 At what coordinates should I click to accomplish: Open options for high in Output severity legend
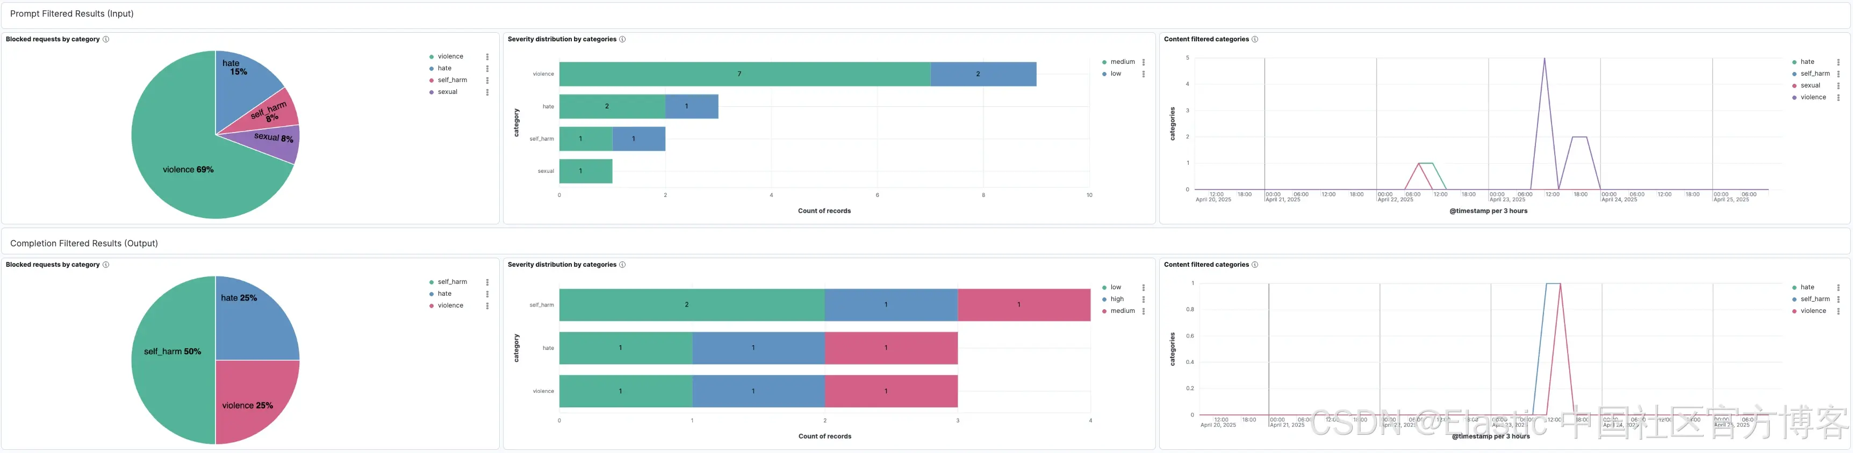point(1143,299)
